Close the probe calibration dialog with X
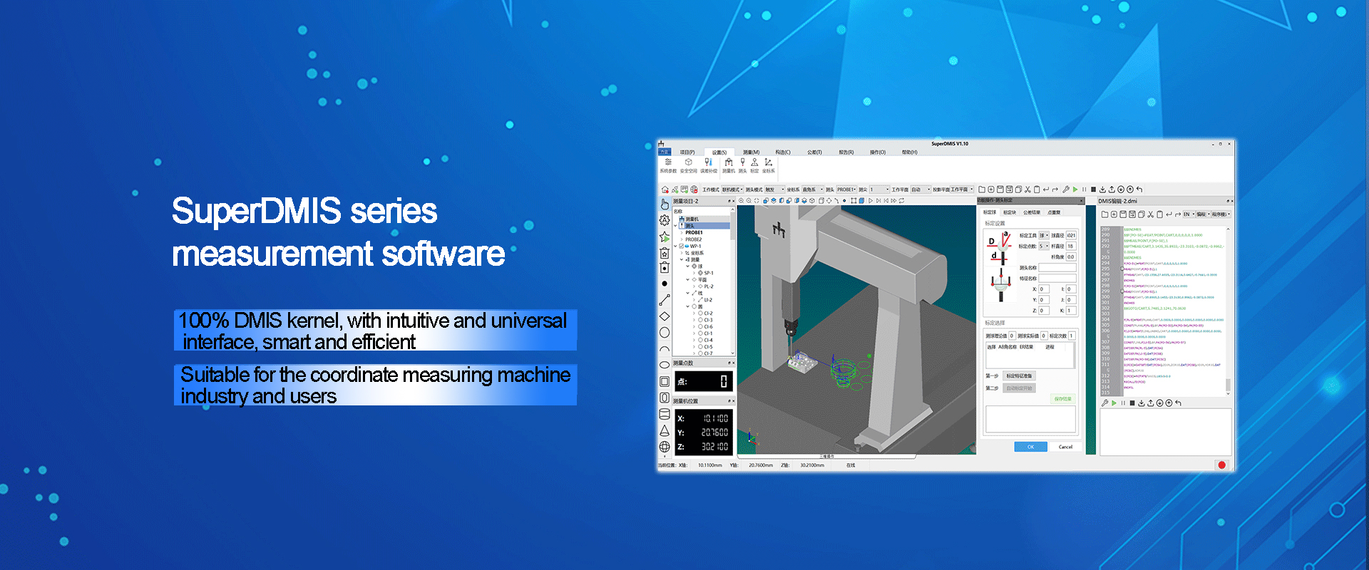The height and width of the screenshot is (570, 1369). point(1082,201)
